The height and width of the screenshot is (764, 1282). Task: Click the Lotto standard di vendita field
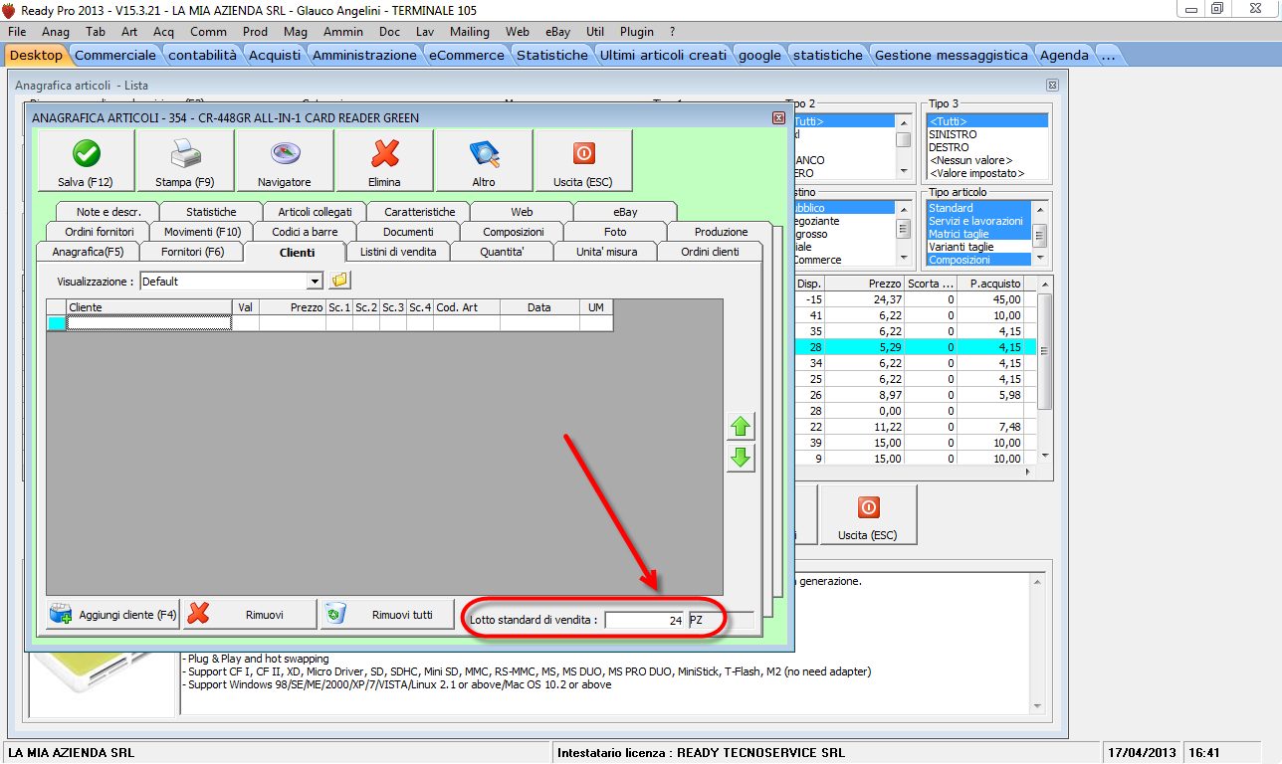pos(644,620)
